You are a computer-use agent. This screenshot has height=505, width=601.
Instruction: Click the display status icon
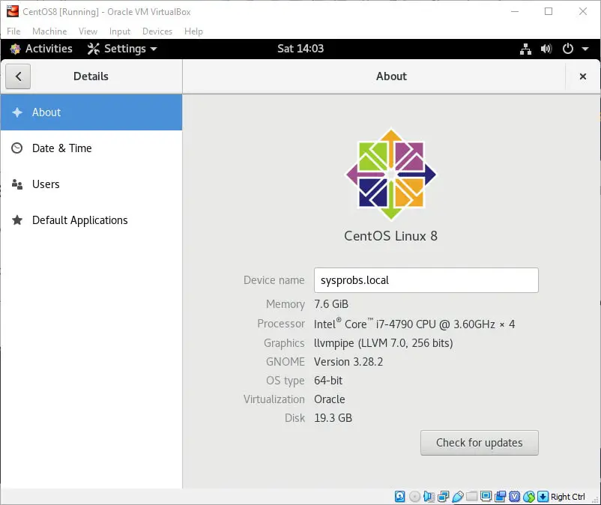pos(486,497)
